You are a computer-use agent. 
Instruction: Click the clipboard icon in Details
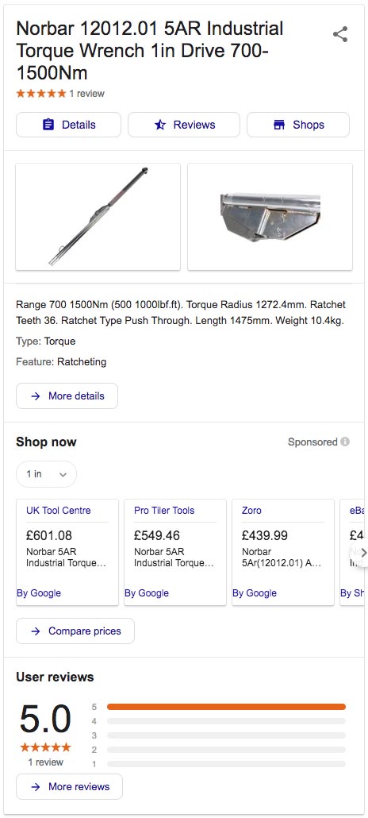click(48, 125)
